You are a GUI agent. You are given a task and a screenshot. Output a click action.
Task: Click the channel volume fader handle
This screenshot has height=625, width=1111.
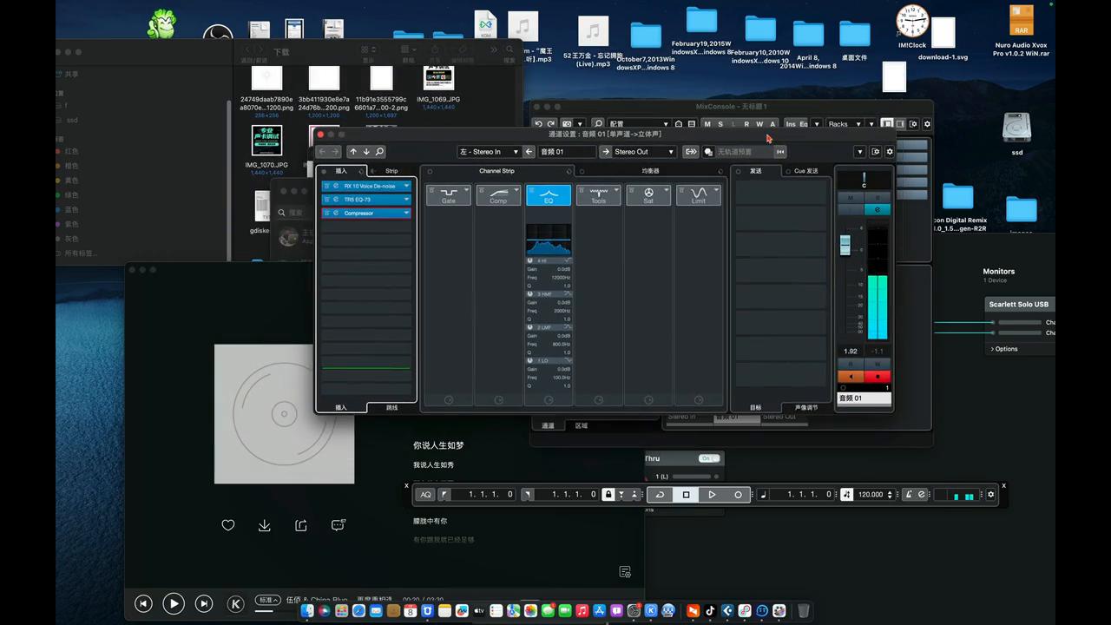click(845, 246)
